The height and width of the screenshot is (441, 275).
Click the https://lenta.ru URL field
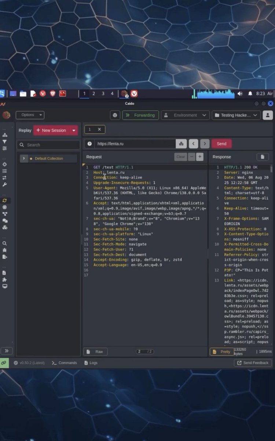coord(135,144)
